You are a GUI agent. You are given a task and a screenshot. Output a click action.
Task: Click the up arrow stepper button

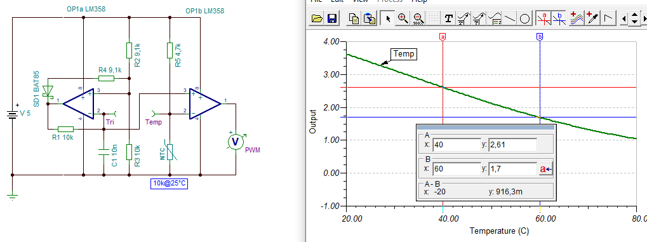click(635, 15)
